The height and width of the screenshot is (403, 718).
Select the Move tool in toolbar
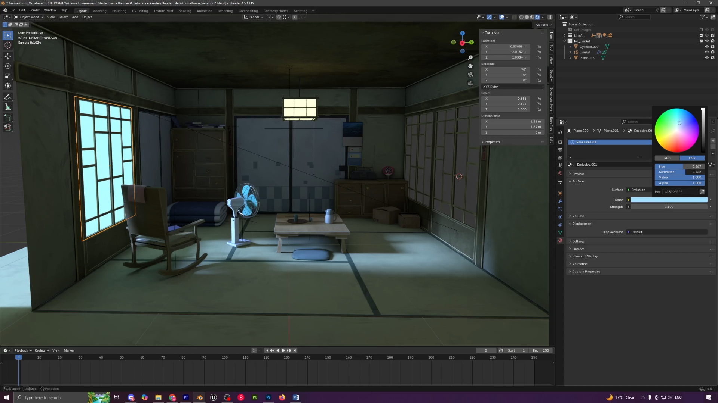tap(8, 56)
